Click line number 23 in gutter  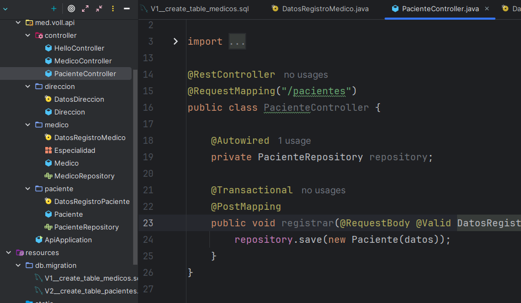(x=148, y=223)
